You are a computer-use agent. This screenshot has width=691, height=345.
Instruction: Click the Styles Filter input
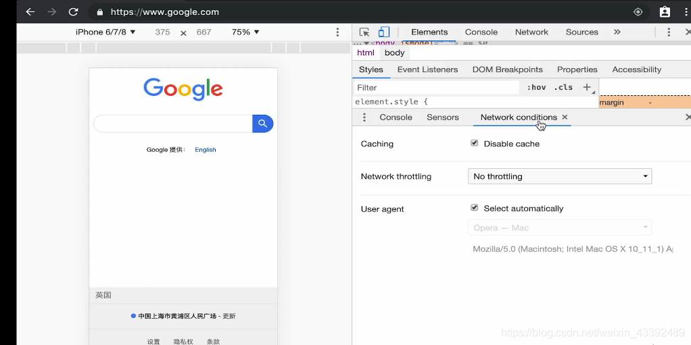coord(437,88)
